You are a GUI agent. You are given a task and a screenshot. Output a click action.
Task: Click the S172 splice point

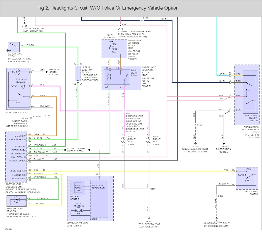(121, 26)
